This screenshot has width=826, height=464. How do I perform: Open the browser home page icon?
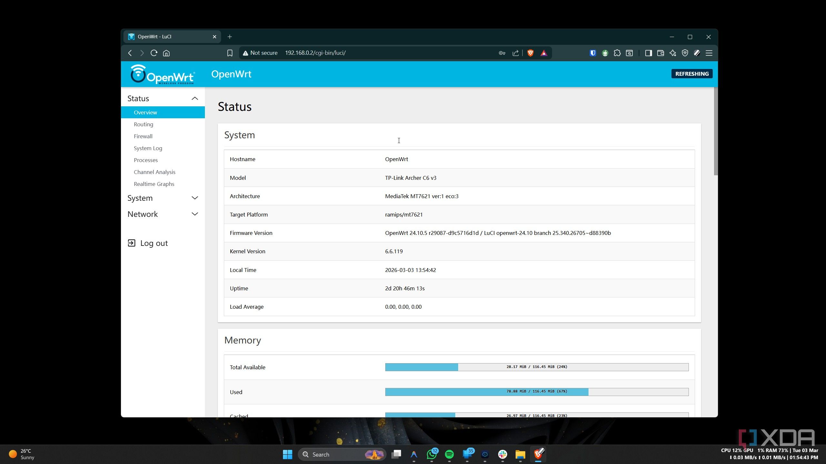click(166, 53)
